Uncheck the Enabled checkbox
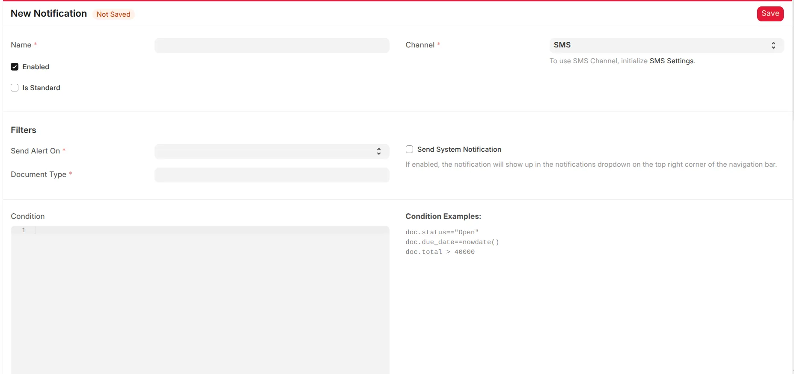Image resolution: width=794 pixels, height=374 pixels. (x=15, y=67)
